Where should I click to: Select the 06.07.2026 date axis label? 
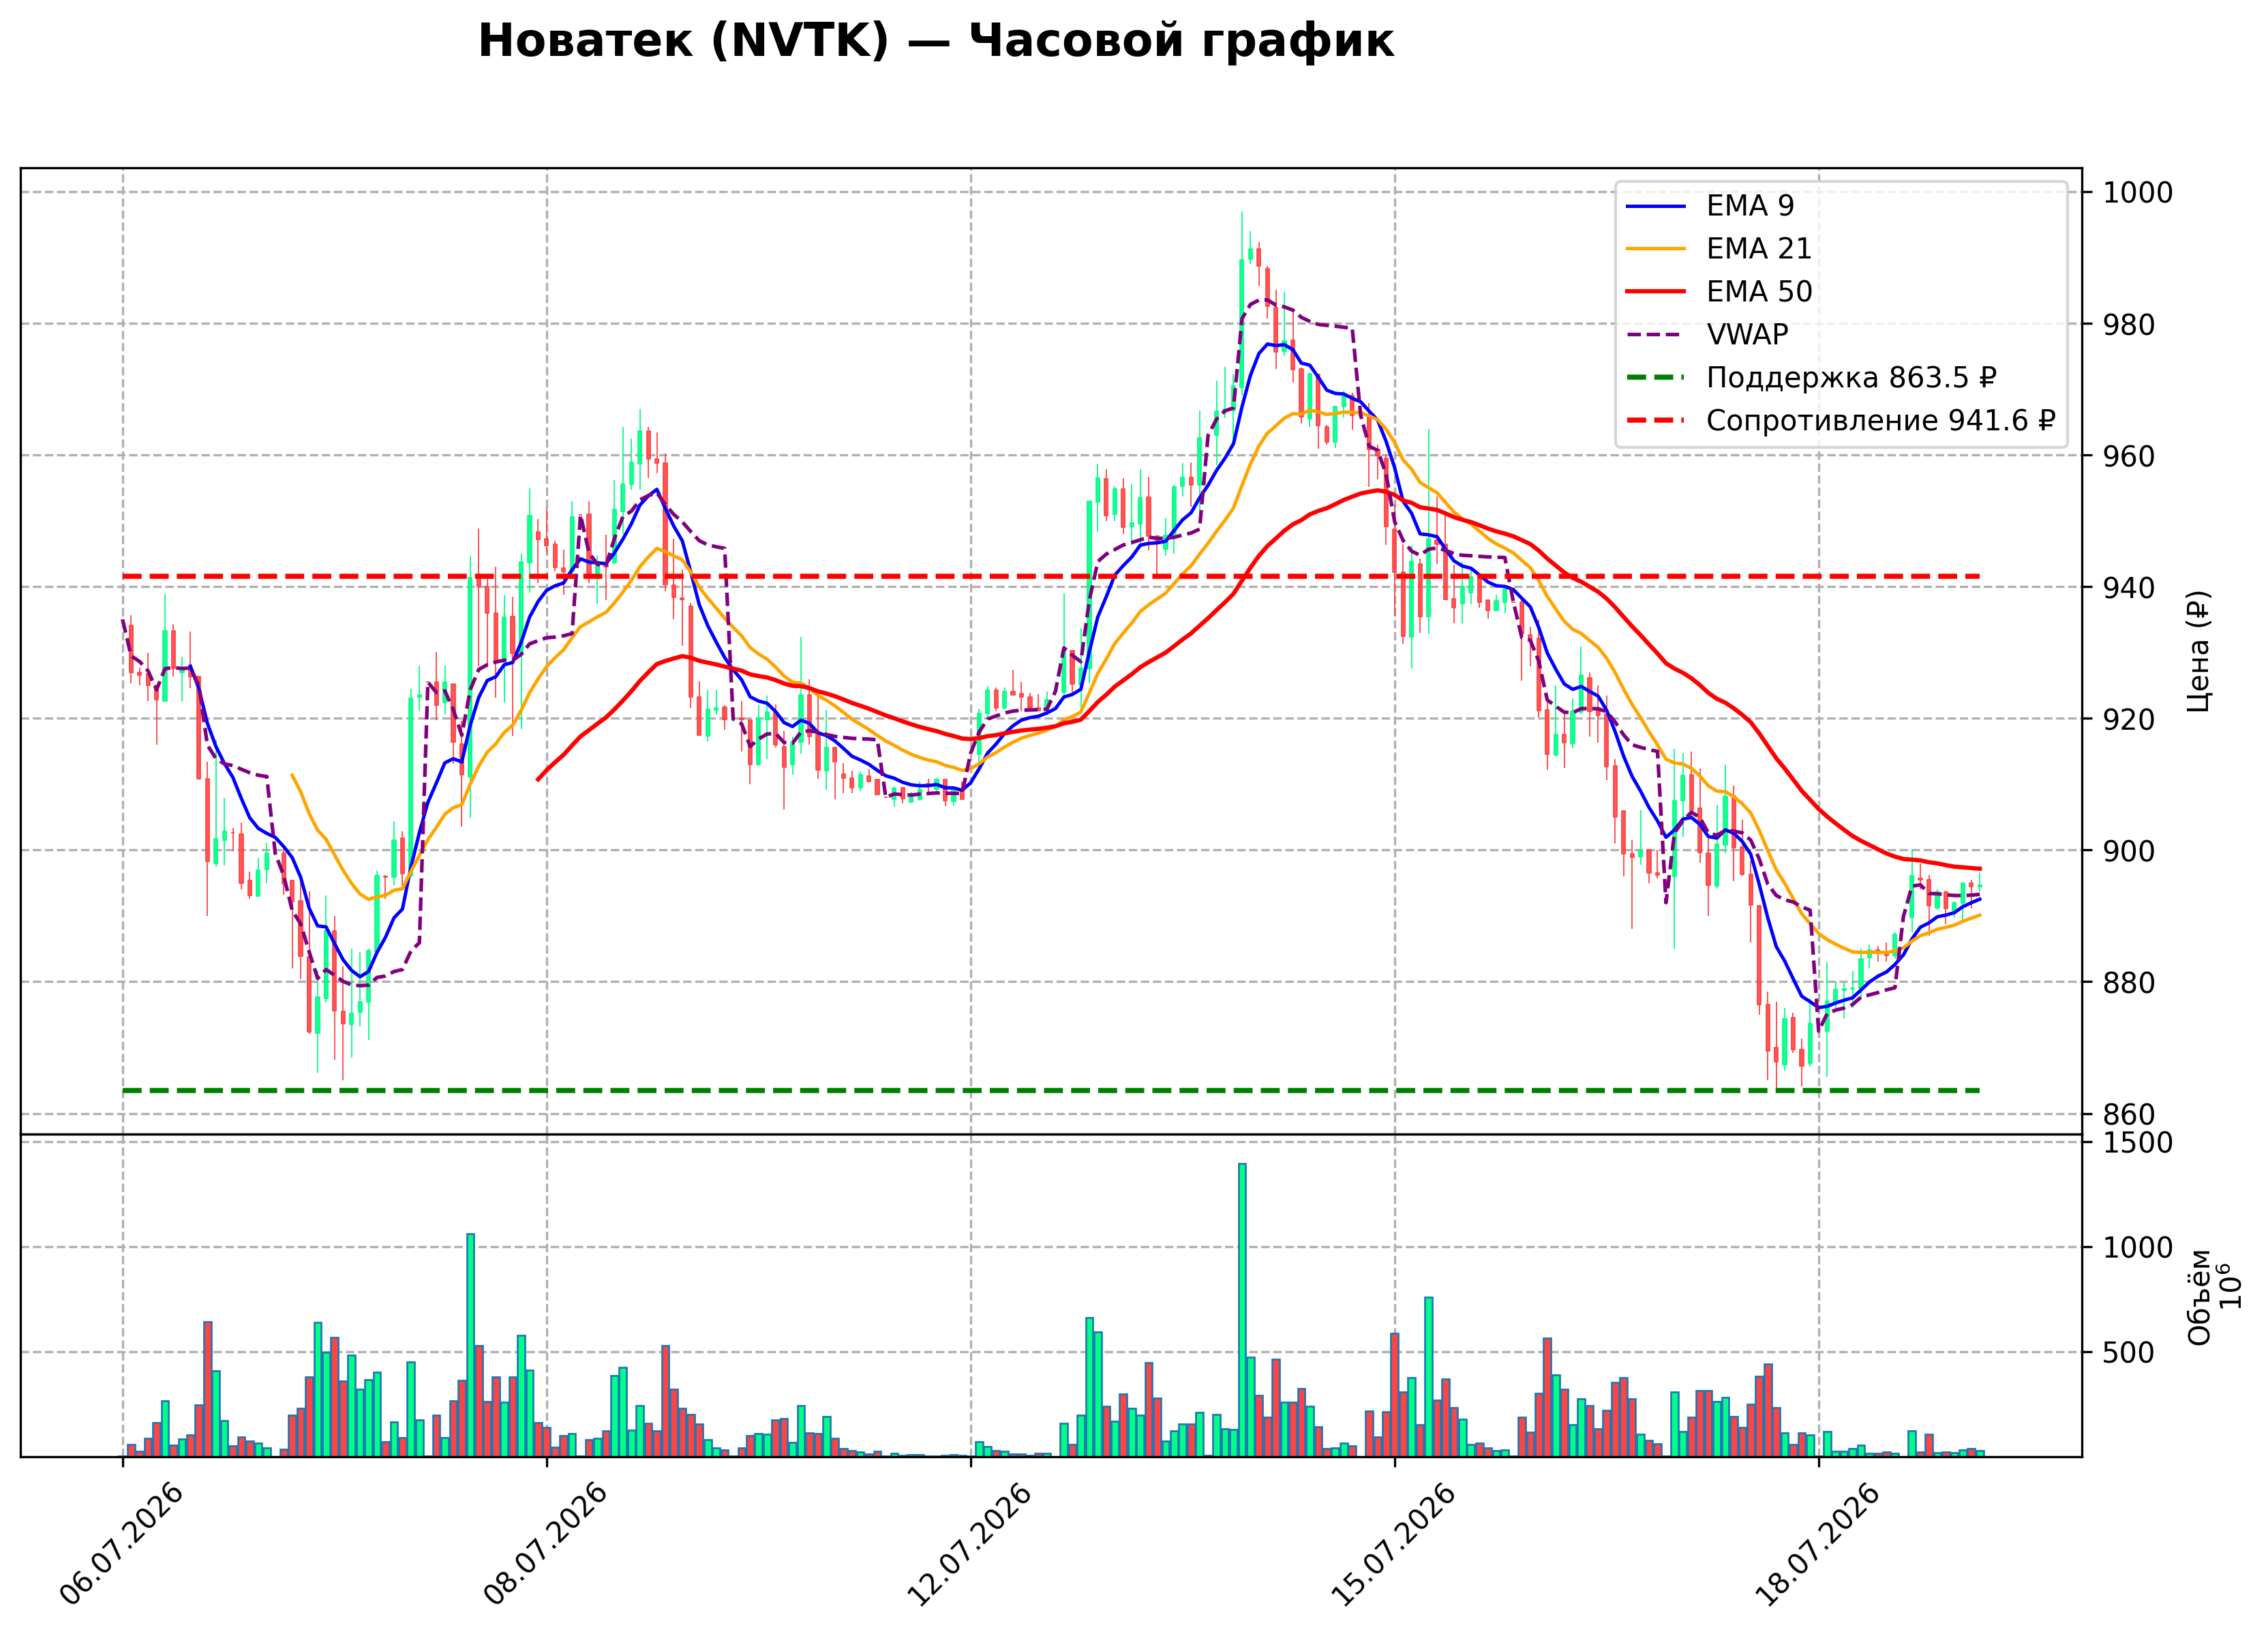pos(122,1545)
